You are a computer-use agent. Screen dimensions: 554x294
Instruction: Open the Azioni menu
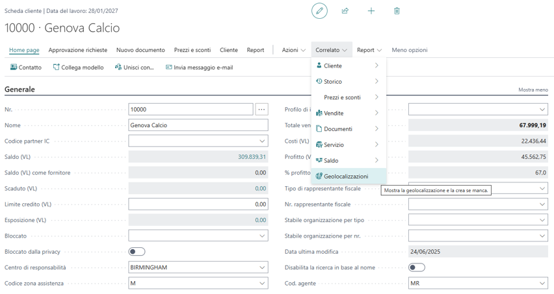pyautogui.click(x=294, y=50)
